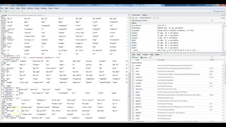Click the console working directory arrow icon

[45, 15]
